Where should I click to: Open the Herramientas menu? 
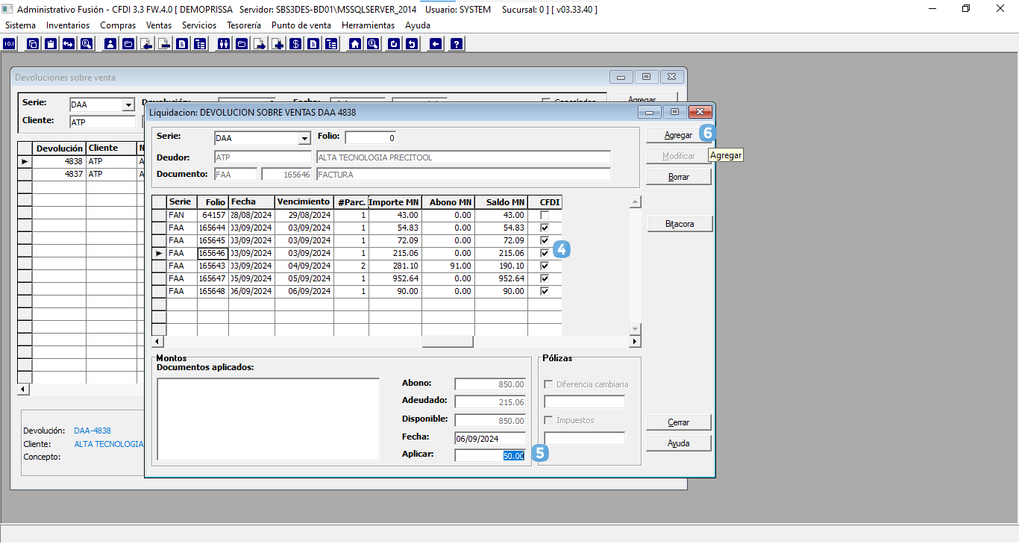pyautogui.click(x=369, y=25)
